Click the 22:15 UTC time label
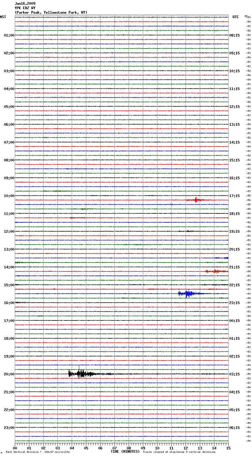This screenshot has height=456, width=252. click(235, 285)
